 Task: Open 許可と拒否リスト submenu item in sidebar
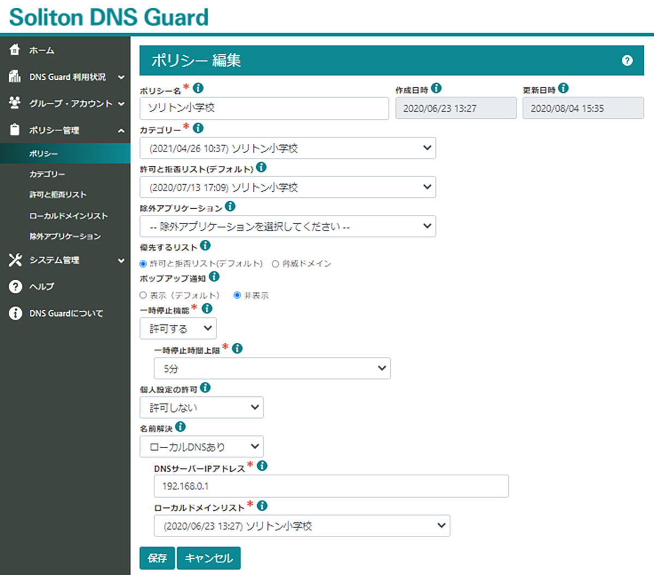click(x=58, y=195)
